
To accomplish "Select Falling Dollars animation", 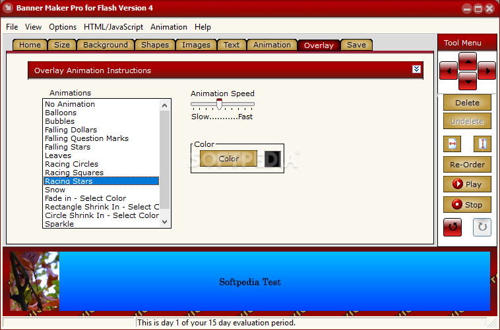I will pyautogui.click(x=101, y=130).
